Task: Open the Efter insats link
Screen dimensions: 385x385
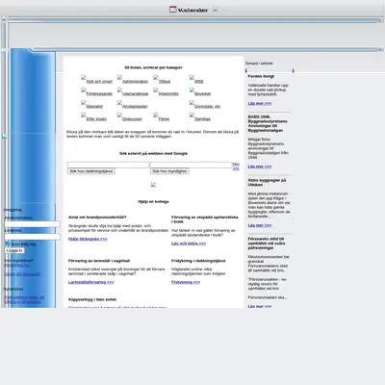Action: pyautogui.click(x=96, y=119)
